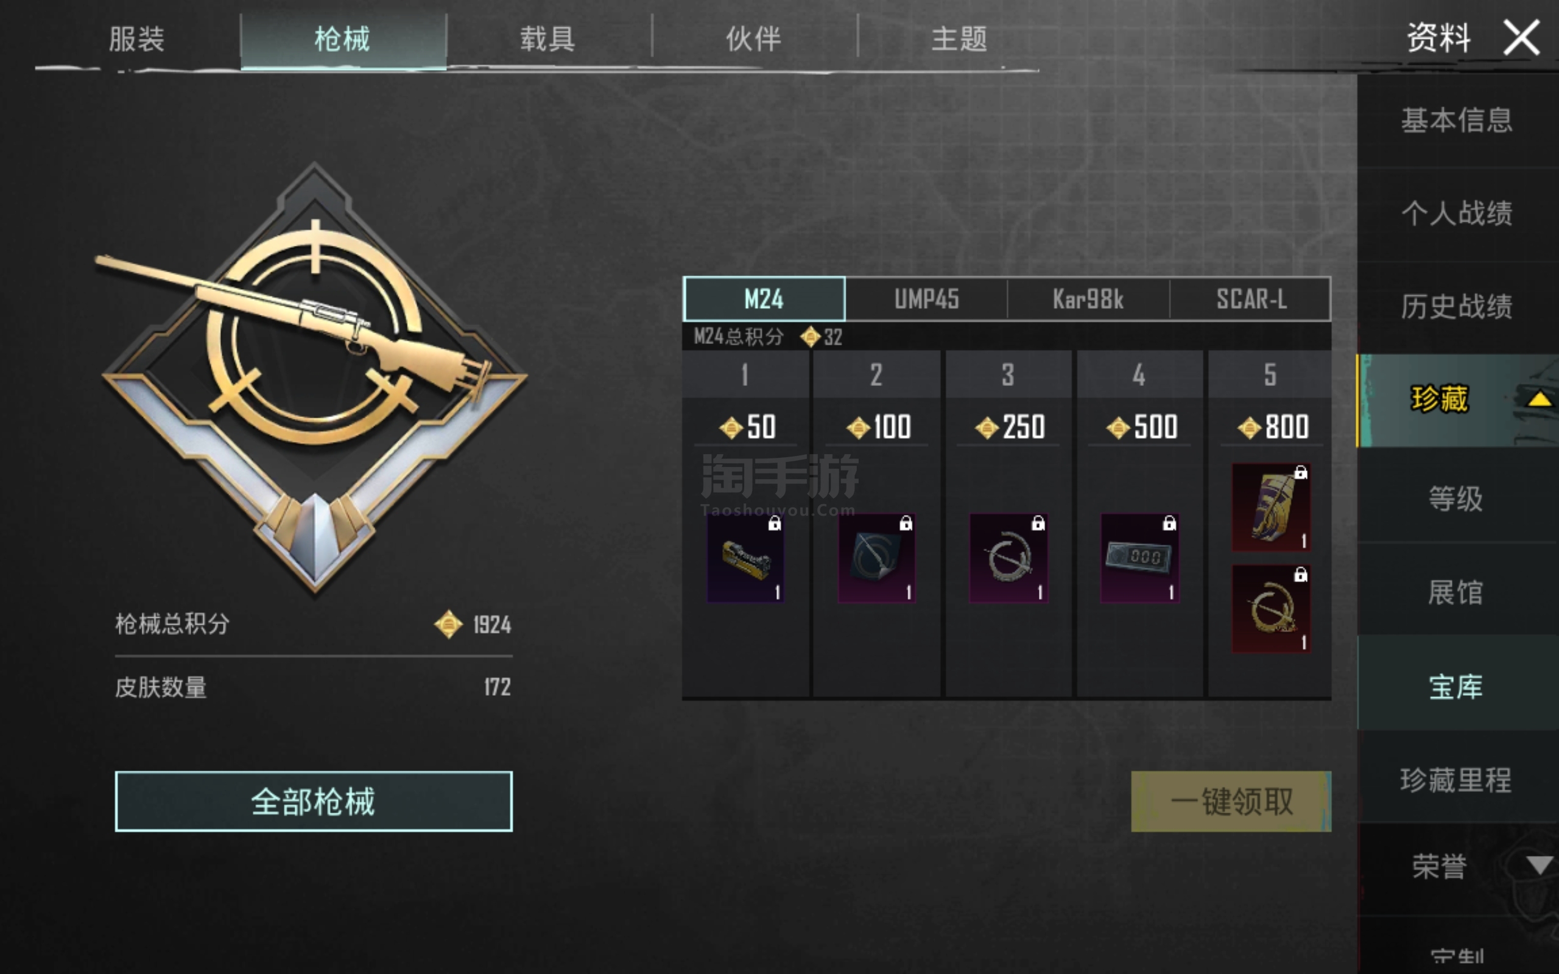Expand the 荣誉 section arrow
This screenshot has height=974, width=1559.
coord(1539,865)
